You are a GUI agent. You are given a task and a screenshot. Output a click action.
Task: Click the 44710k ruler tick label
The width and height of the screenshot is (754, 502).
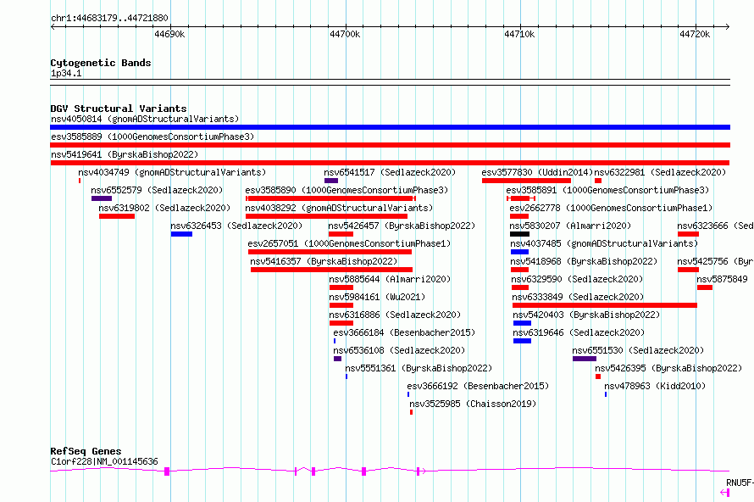point(519,34)
